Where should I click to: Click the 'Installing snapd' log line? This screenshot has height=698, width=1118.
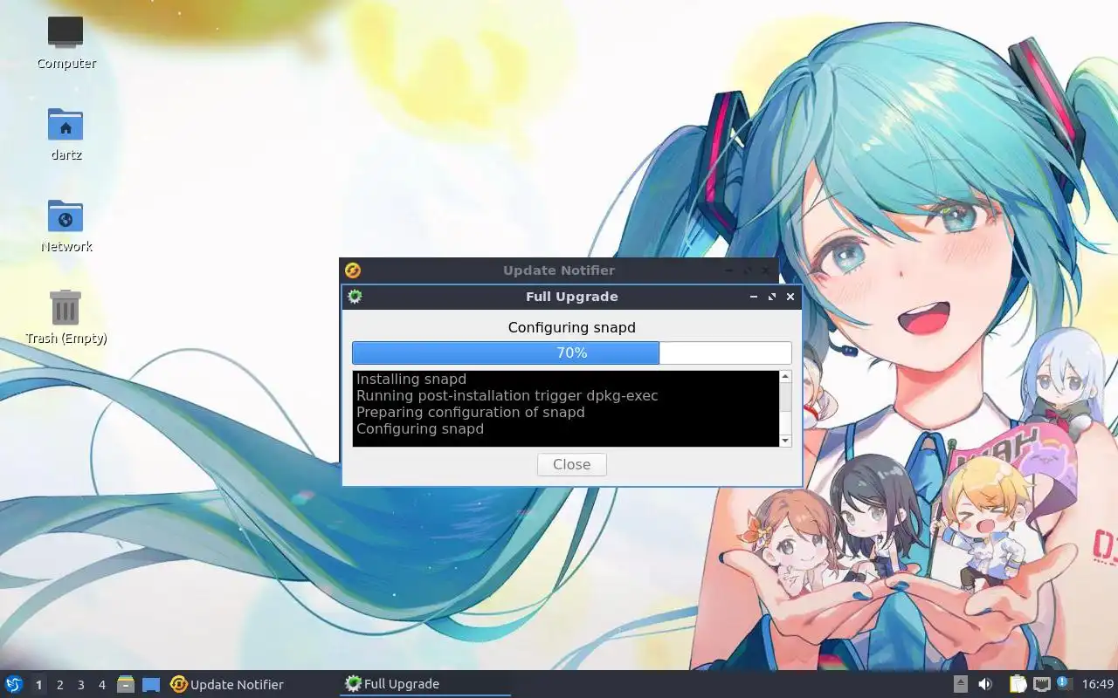(411, 380)
